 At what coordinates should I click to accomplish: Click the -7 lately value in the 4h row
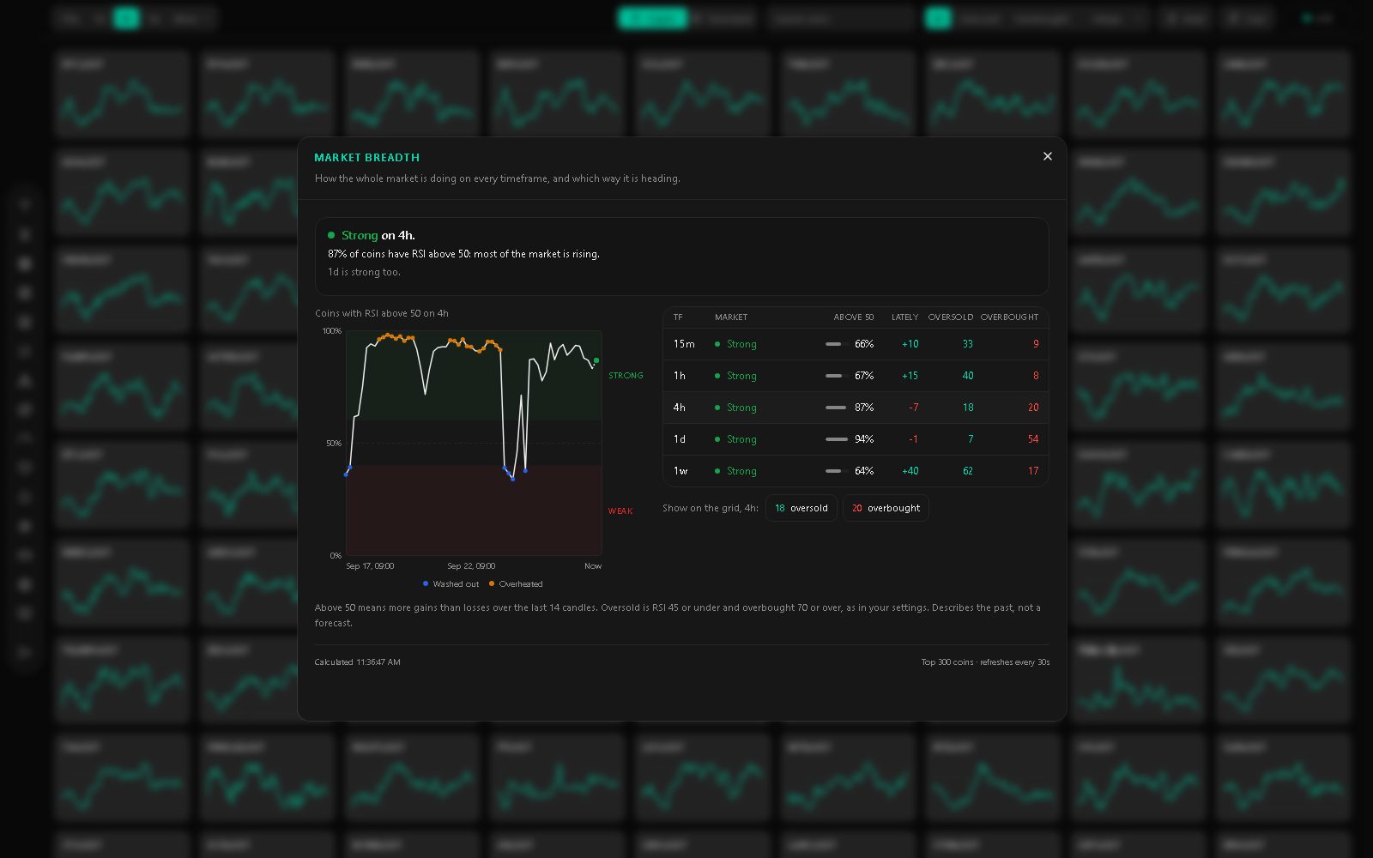914,408
